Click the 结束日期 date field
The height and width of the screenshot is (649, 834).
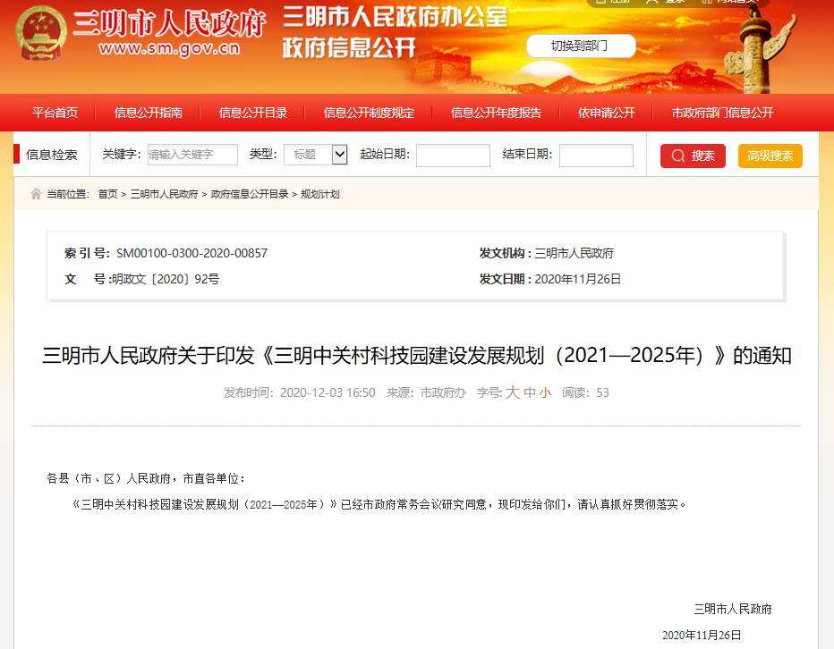(x=596, y=156)
